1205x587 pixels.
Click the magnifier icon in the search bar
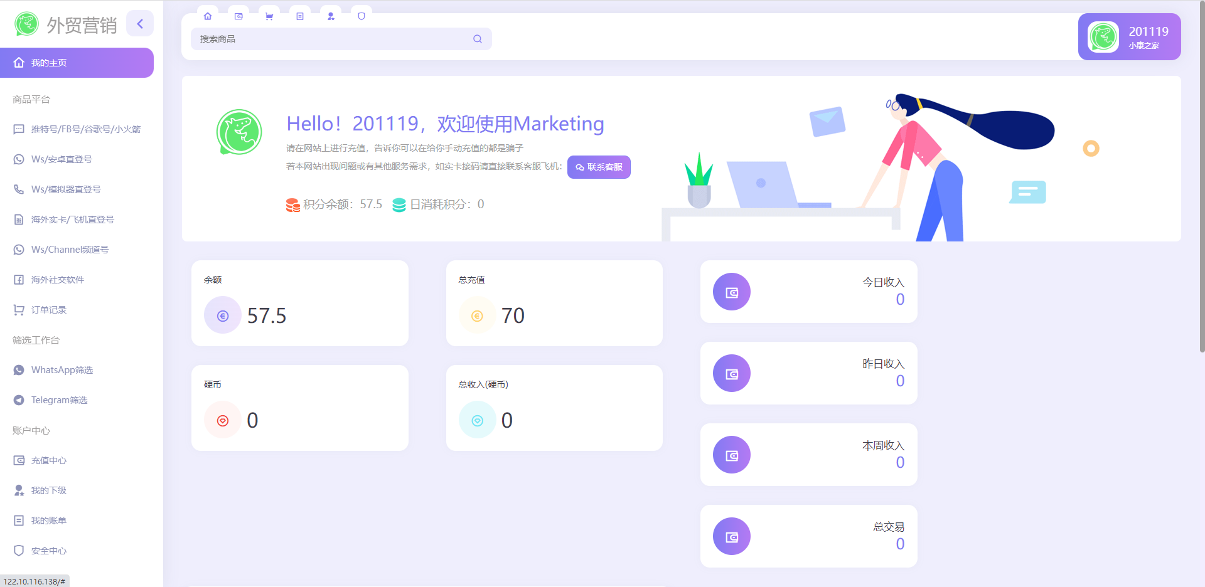click(478, 39)
